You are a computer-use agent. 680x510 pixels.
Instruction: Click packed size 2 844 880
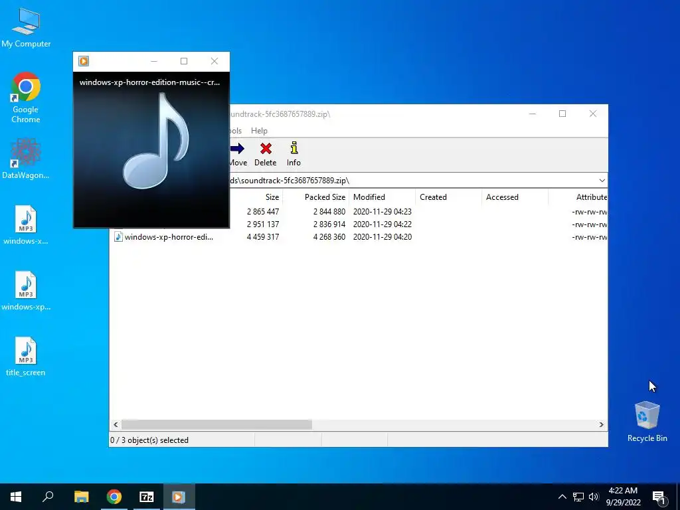pyautogui.click(x=329, y=212)
